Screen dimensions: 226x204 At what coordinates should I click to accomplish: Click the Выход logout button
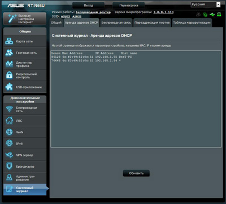coord(88,5)
